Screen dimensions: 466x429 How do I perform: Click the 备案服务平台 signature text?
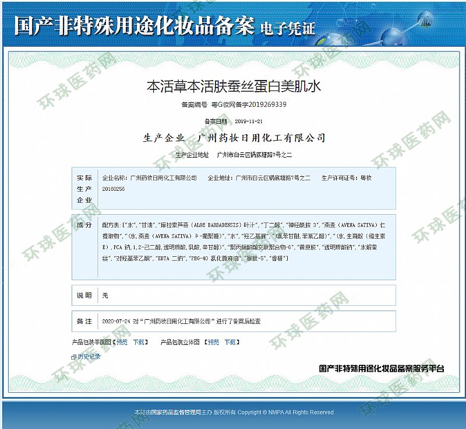pyautogui.click(x=382, y=368)
